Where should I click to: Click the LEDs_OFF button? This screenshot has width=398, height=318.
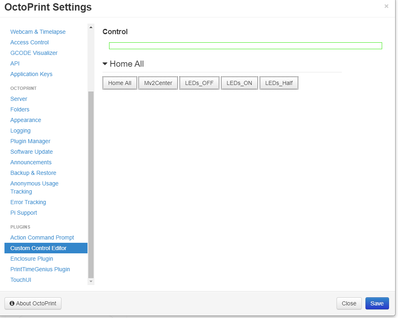(x=199, y=83)
